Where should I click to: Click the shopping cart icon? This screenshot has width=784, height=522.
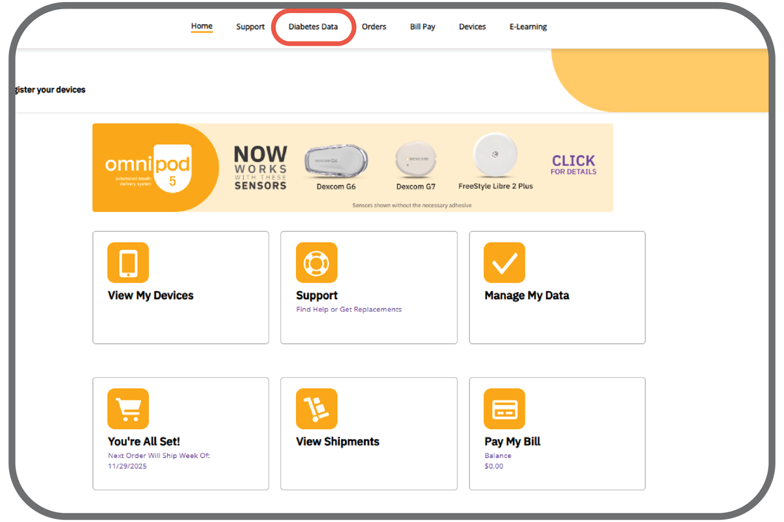coord(128,408)
